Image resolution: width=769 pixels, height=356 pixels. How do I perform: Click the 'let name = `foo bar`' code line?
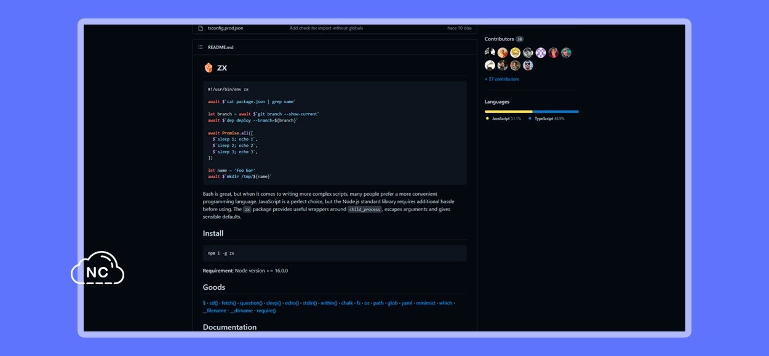(x=231, y=170)
